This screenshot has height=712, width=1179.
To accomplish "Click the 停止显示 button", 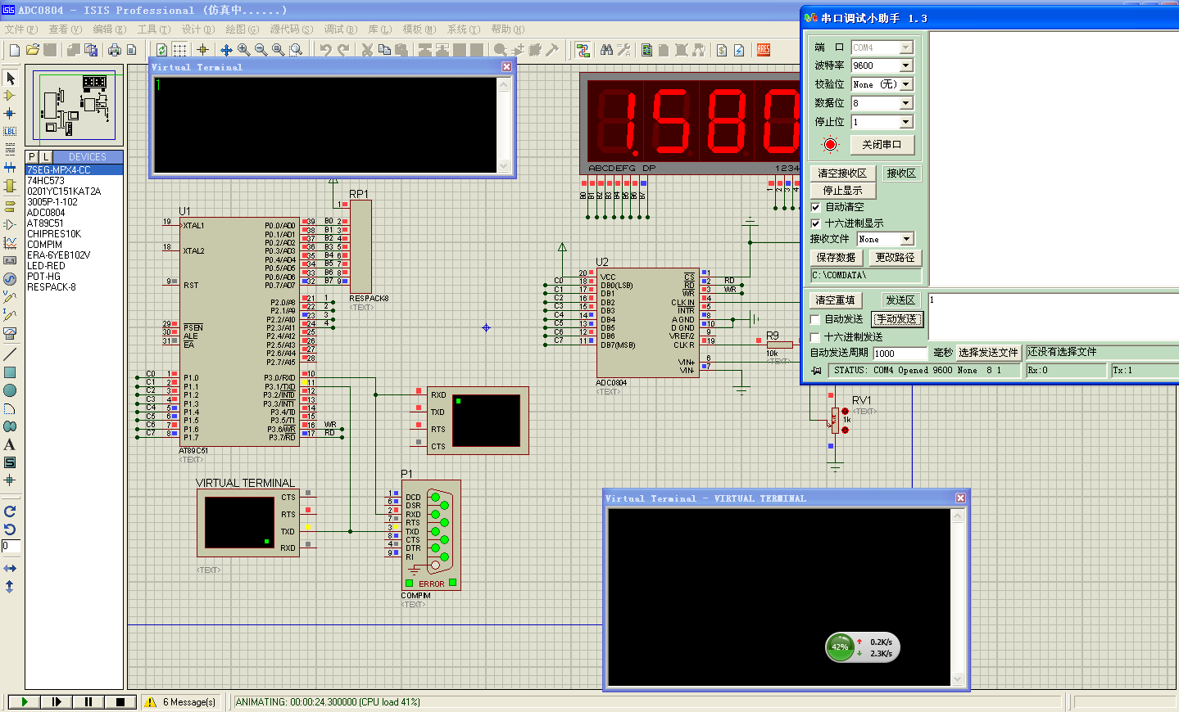I will click(x=842, y=191).
